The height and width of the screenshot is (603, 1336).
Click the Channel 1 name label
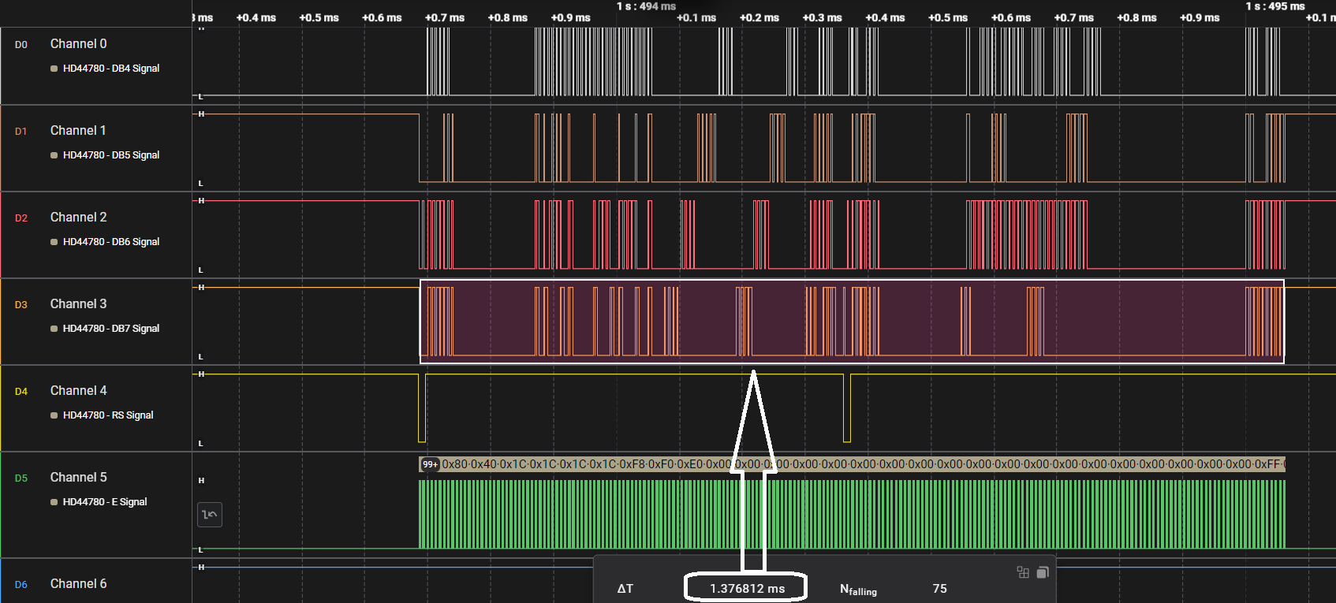pos(78,130)
